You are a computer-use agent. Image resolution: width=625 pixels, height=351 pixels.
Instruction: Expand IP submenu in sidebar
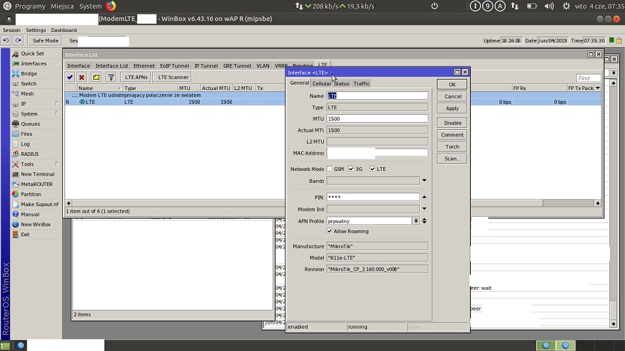pos(57,104)
